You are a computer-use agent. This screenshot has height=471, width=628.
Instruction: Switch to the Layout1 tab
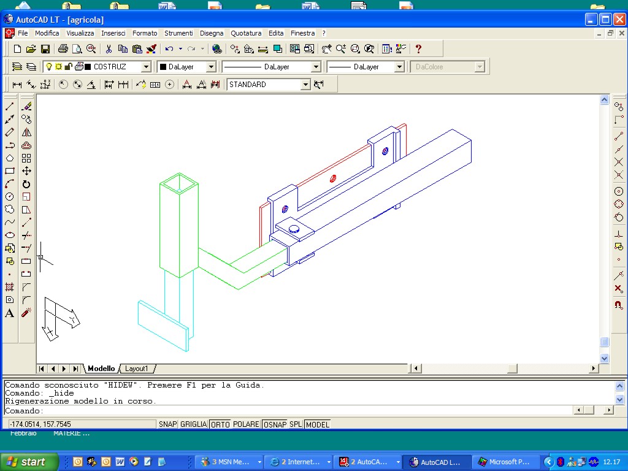coord(136,369)
